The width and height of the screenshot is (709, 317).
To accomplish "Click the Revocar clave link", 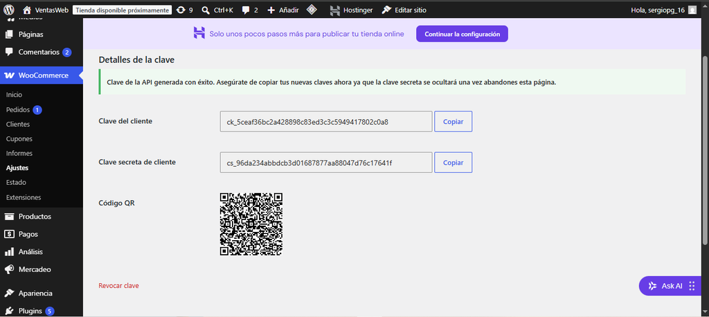I will tap(118, 286).
